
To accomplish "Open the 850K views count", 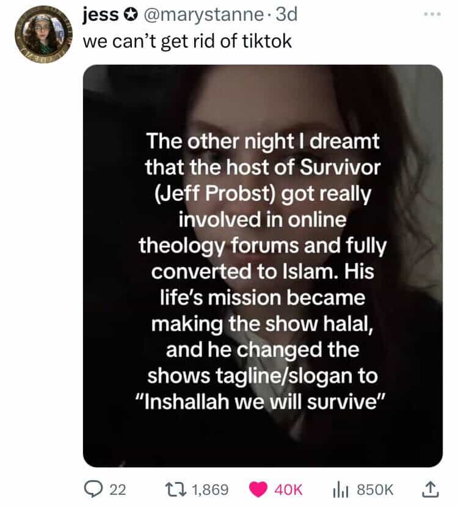I will click(375, 490).
